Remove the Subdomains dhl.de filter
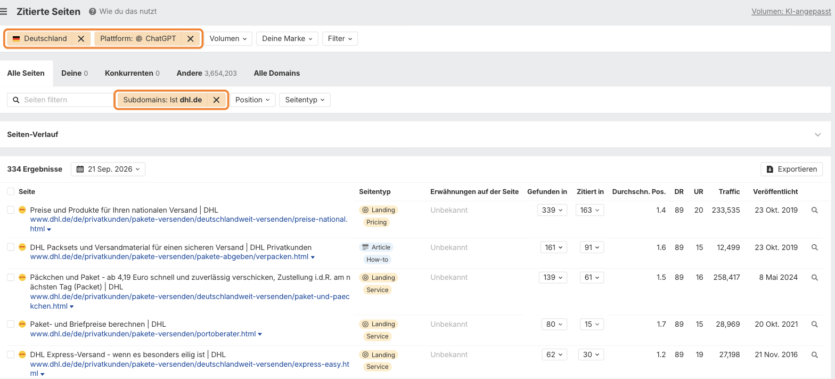The width and height of the screenshot is (835, 379). pyautogui.click(x=216, y=100)
